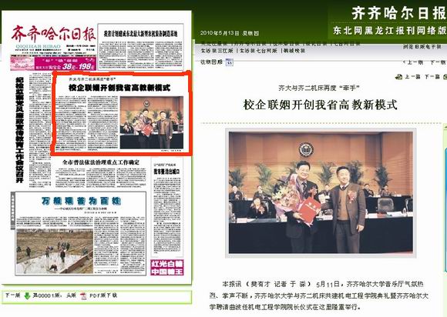Select the highlighted red-bordered article on page
Screen dimensions: 447x317
[122, 113]
